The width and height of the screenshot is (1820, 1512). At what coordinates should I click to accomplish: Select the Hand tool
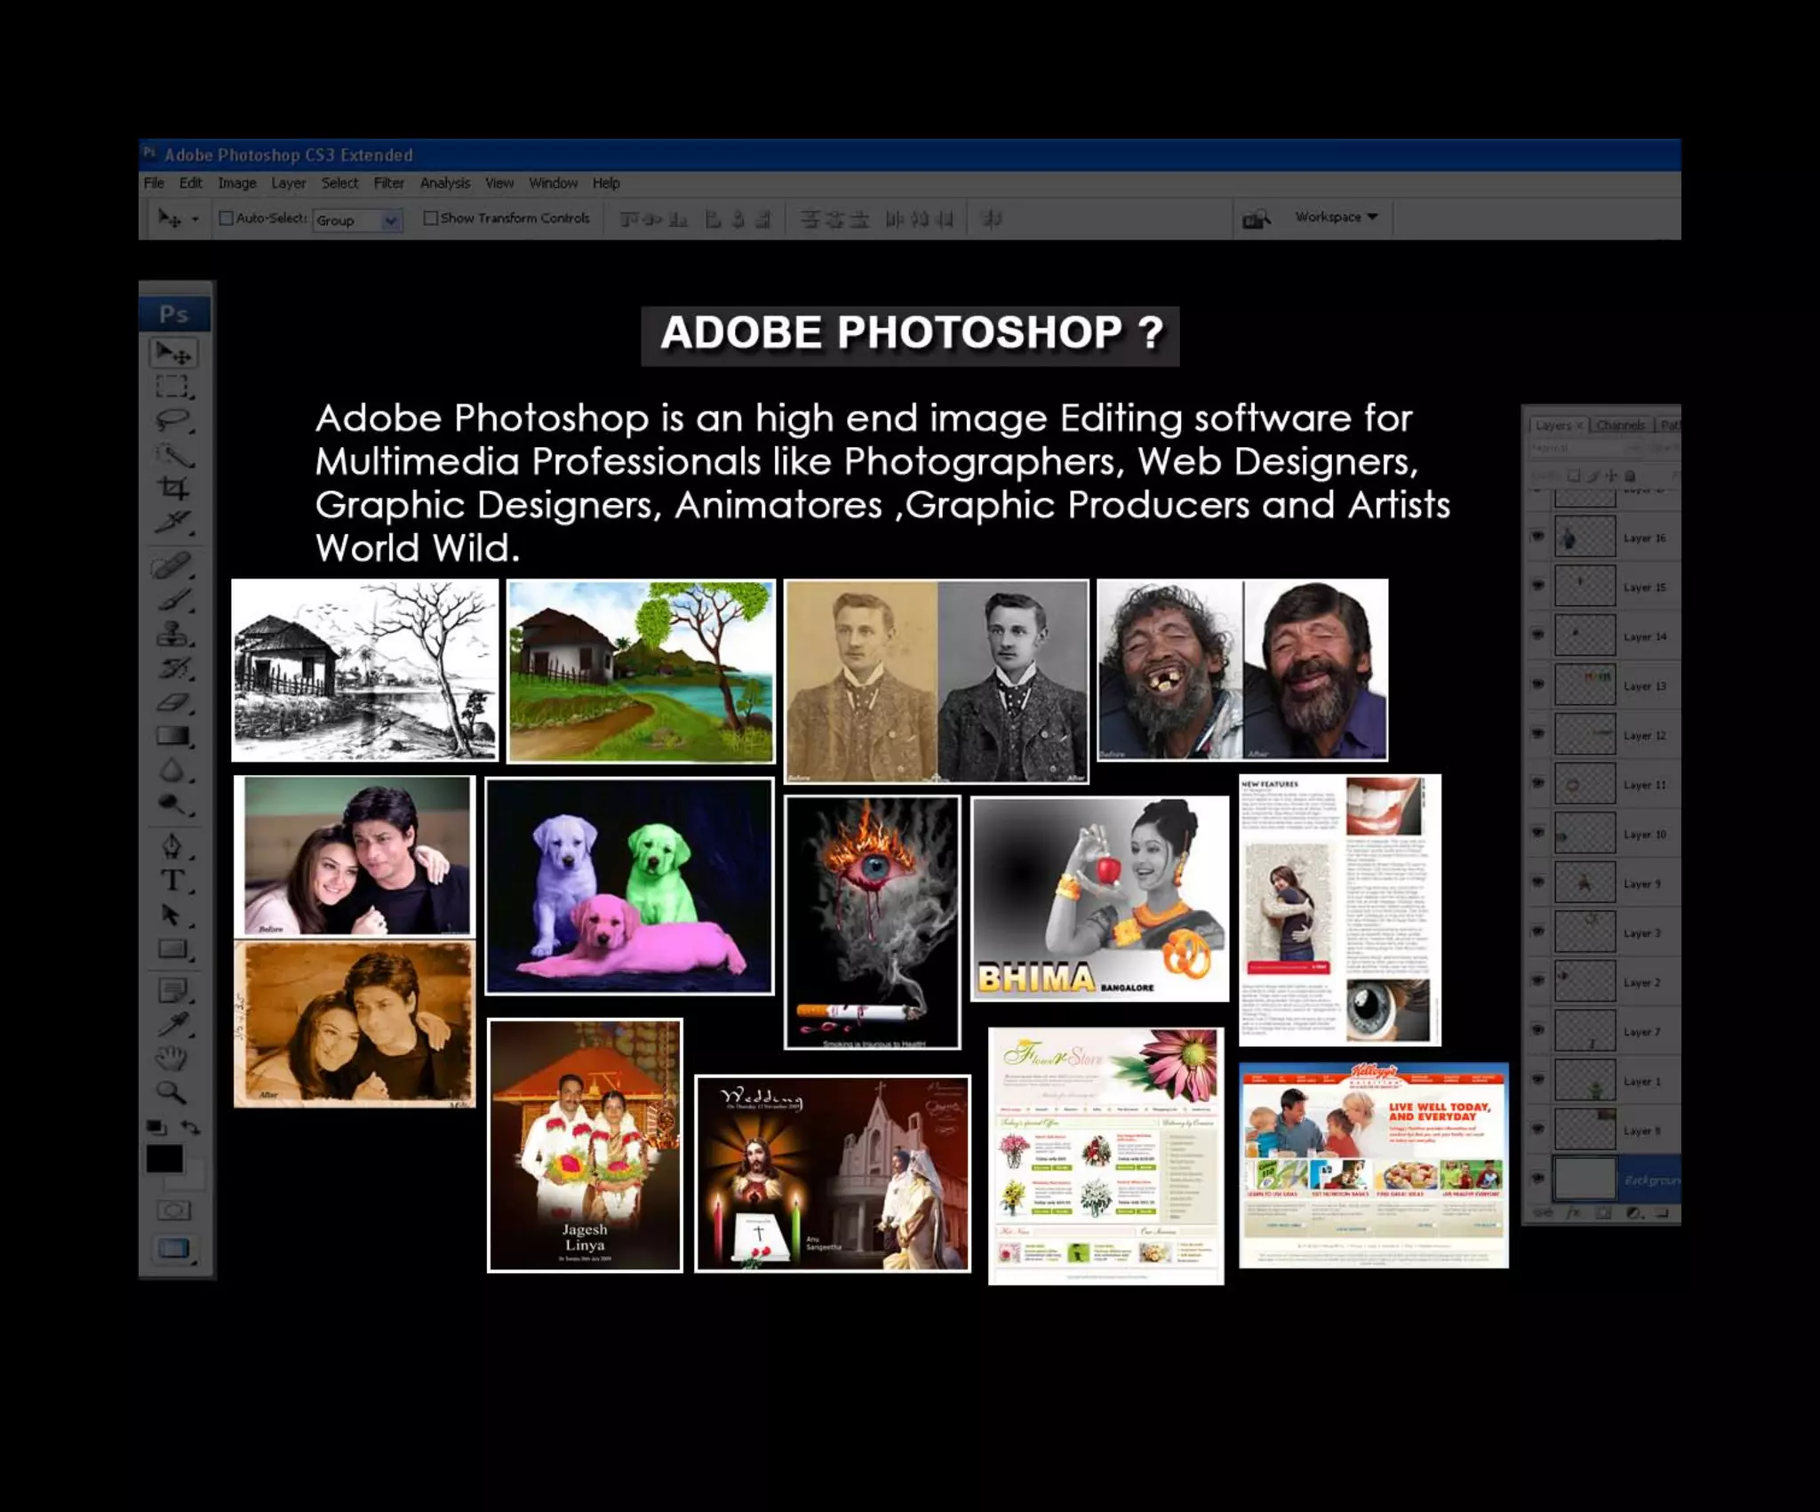click(x=172, y=1058)
